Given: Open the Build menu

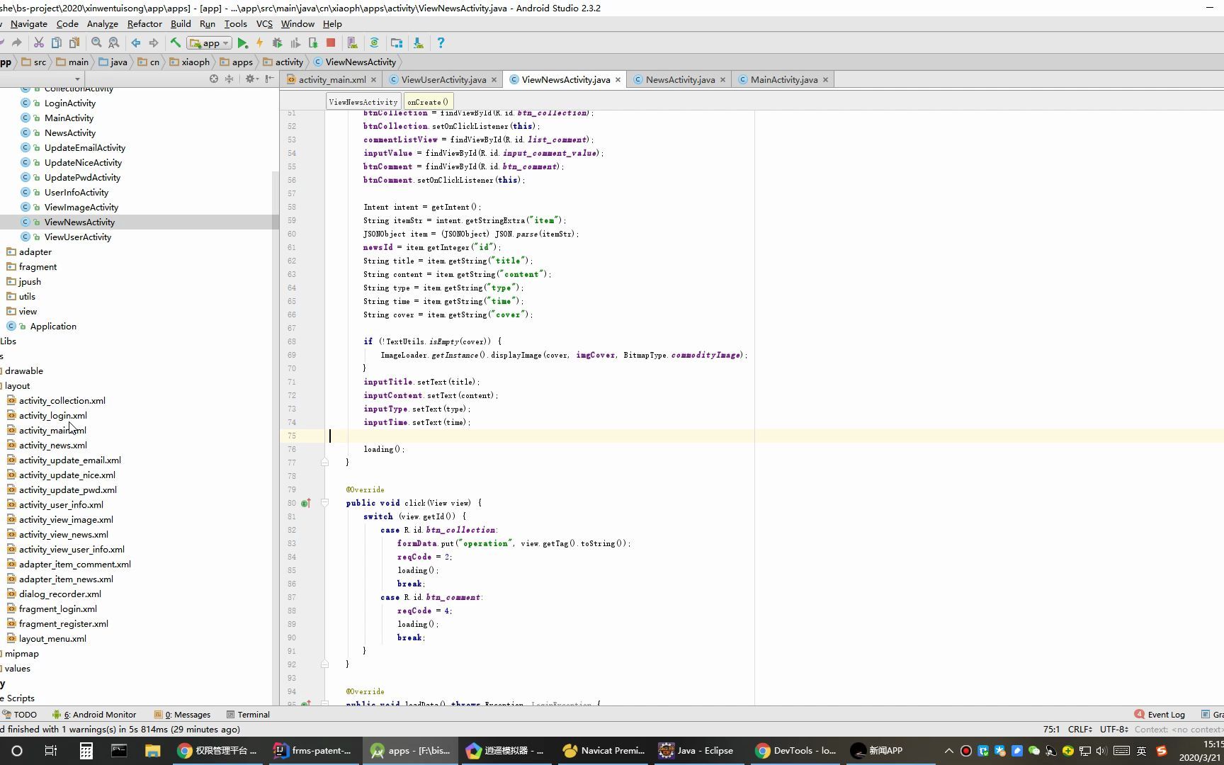Looking at the screenshot, I should point(181,23).
